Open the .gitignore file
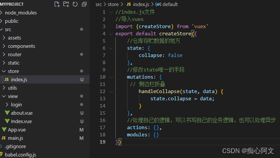 15,146
